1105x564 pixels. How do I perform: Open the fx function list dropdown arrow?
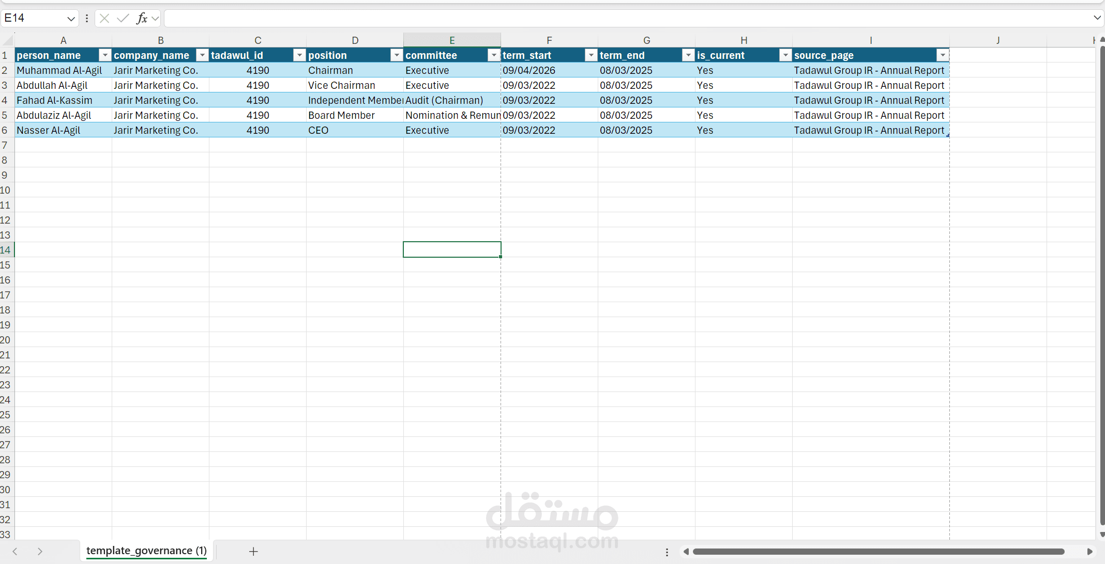point(155,19)
